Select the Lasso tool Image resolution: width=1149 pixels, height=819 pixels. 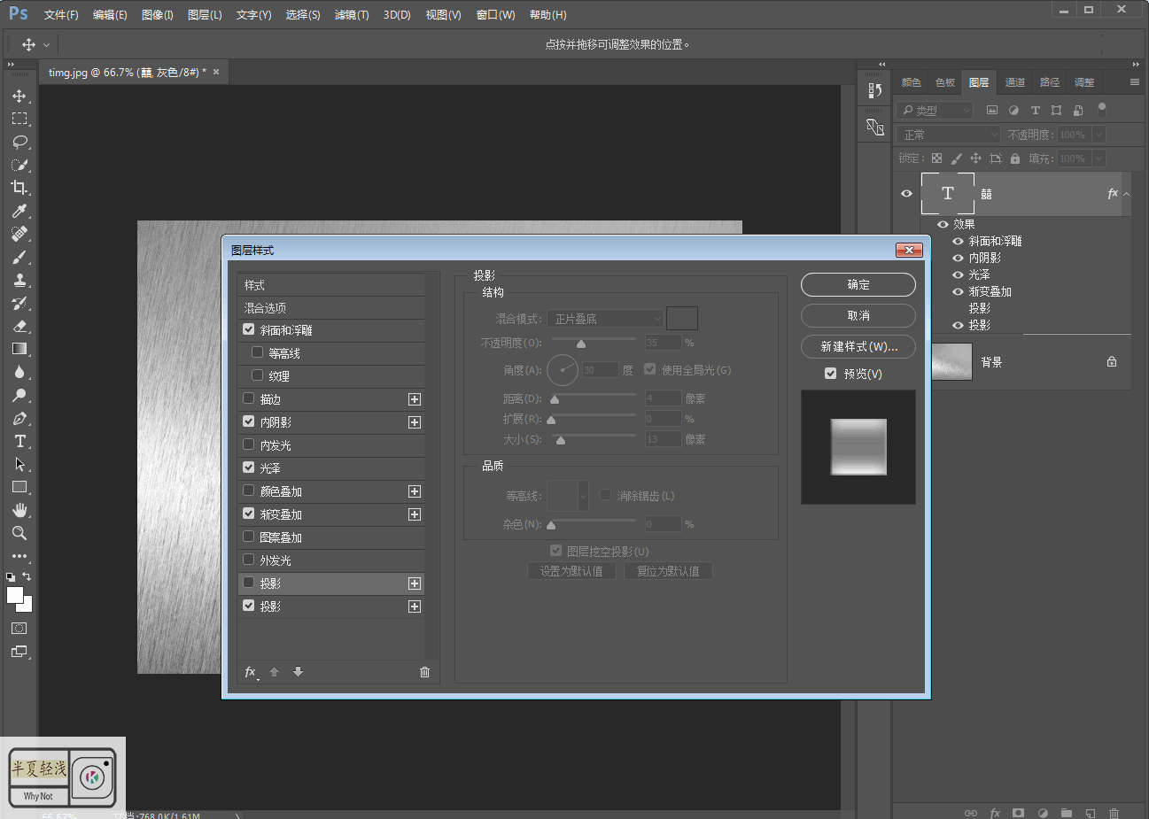(19, 142)
